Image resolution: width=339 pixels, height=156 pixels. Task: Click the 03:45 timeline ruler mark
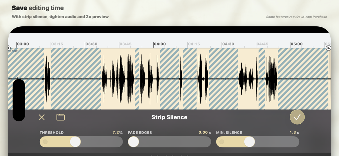(x=125, y=44)
